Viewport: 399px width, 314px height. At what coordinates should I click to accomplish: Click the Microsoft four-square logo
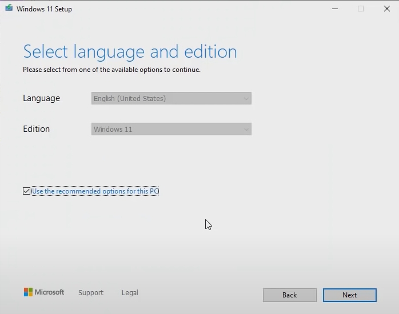tap(28, 292)
